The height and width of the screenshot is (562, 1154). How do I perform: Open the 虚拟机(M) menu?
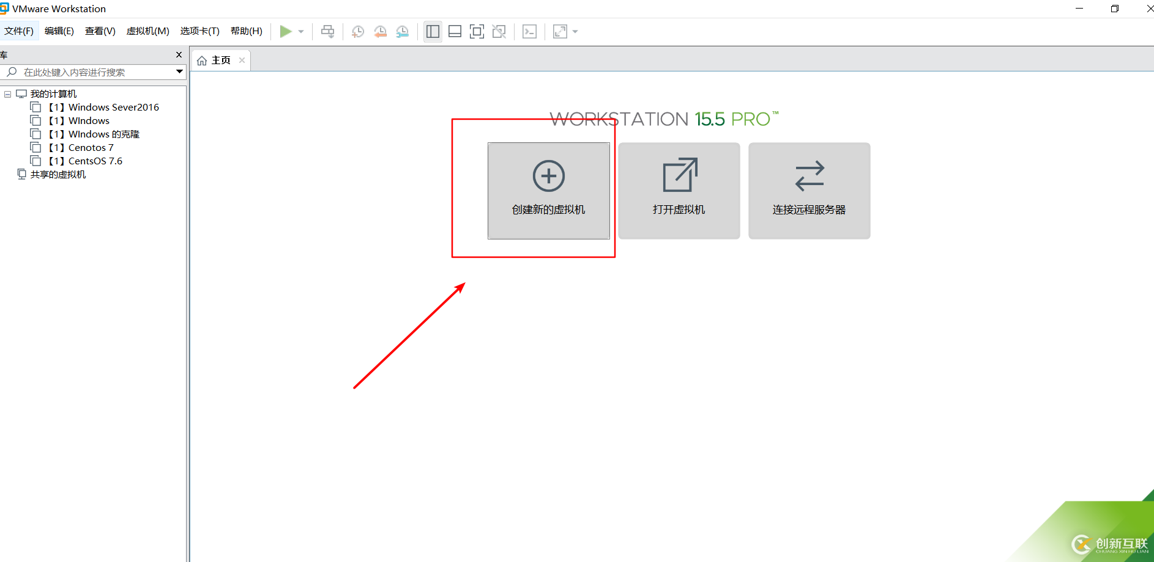[x=147, y=31]
